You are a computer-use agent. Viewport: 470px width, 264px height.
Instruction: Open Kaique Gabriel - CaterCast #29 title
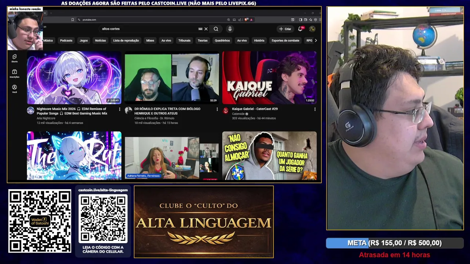tap(255, 109)
